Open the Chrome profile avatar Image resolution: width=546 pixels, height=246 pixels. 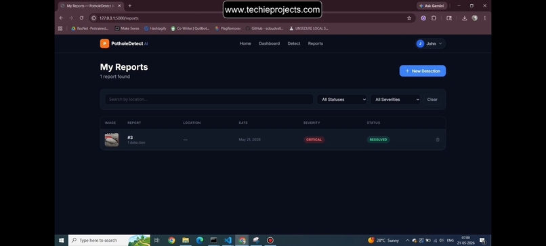click(474, 18)
